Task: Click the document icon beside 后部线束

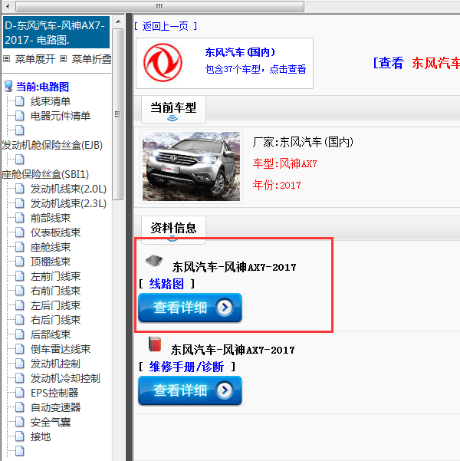Action: coord(20,334)
